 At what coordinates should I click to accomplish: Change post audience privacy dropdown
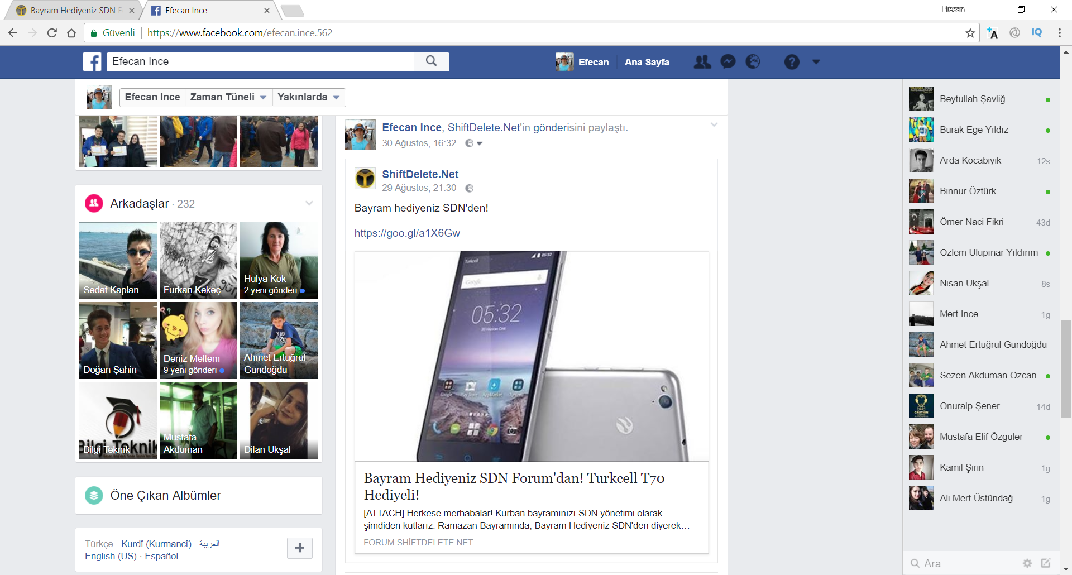point(474,143)
